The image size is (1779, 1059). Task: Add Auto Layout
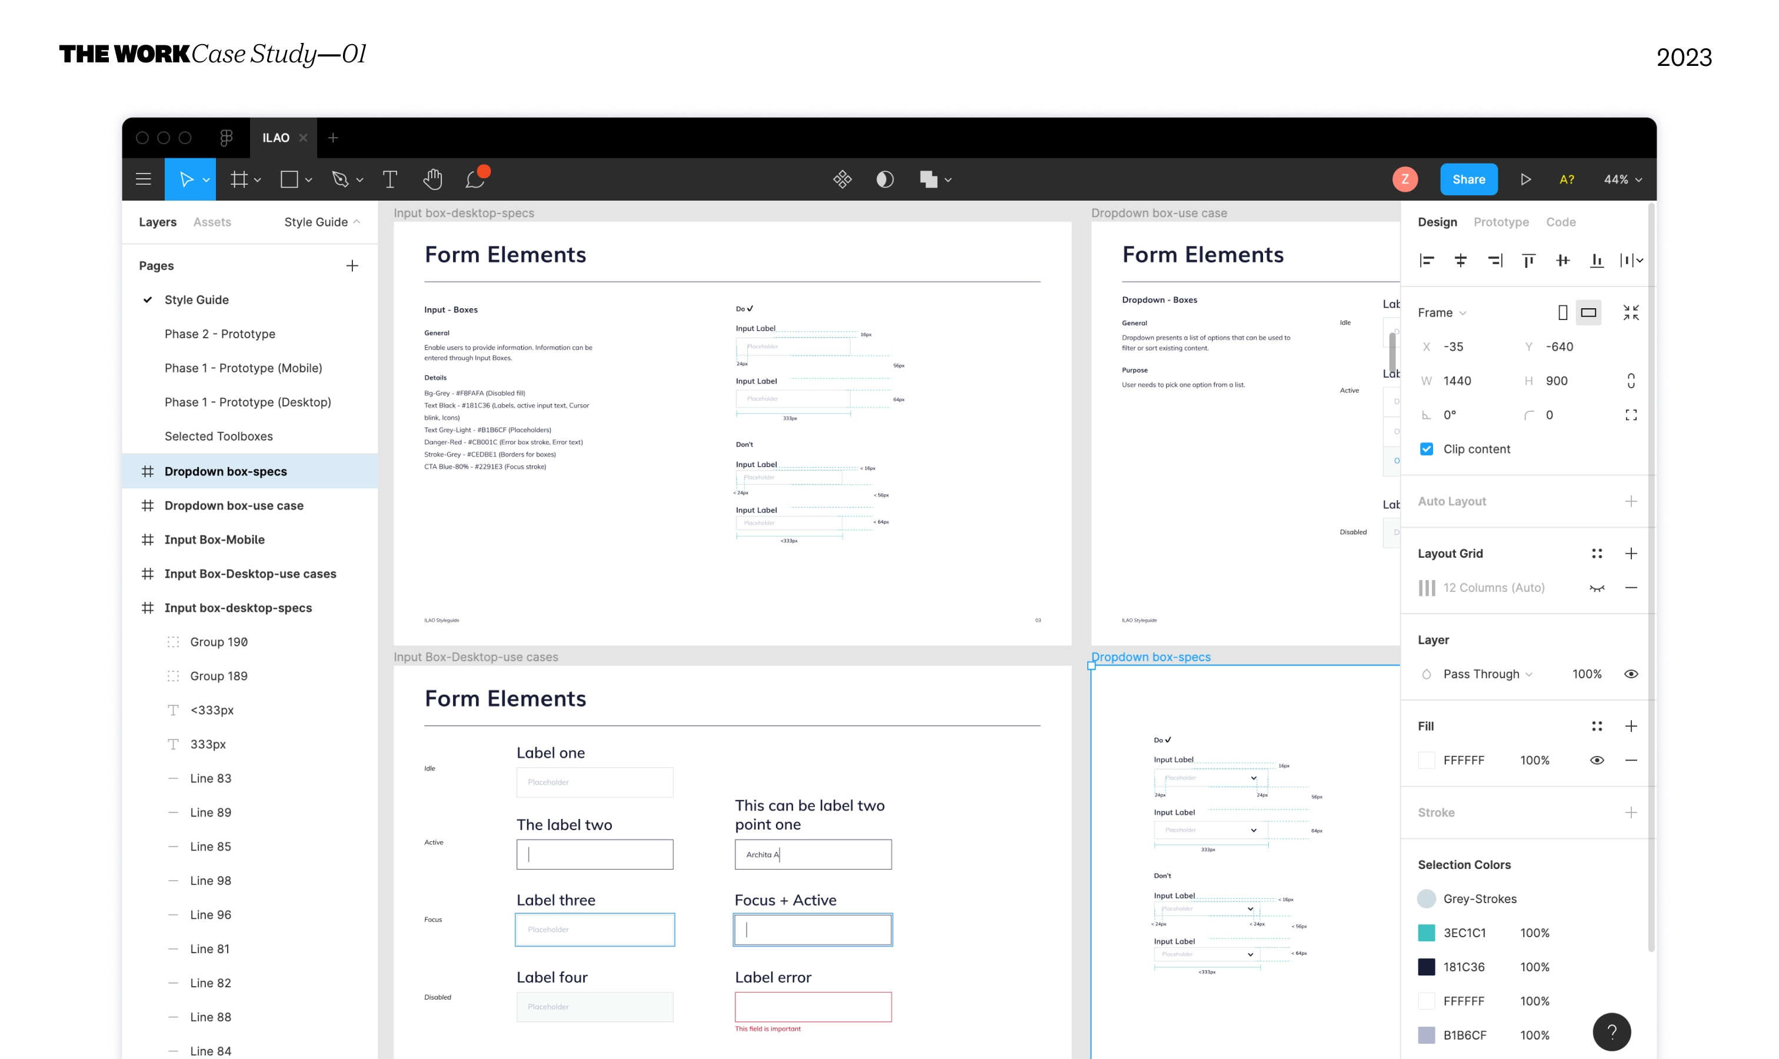tap(1631, 502)
